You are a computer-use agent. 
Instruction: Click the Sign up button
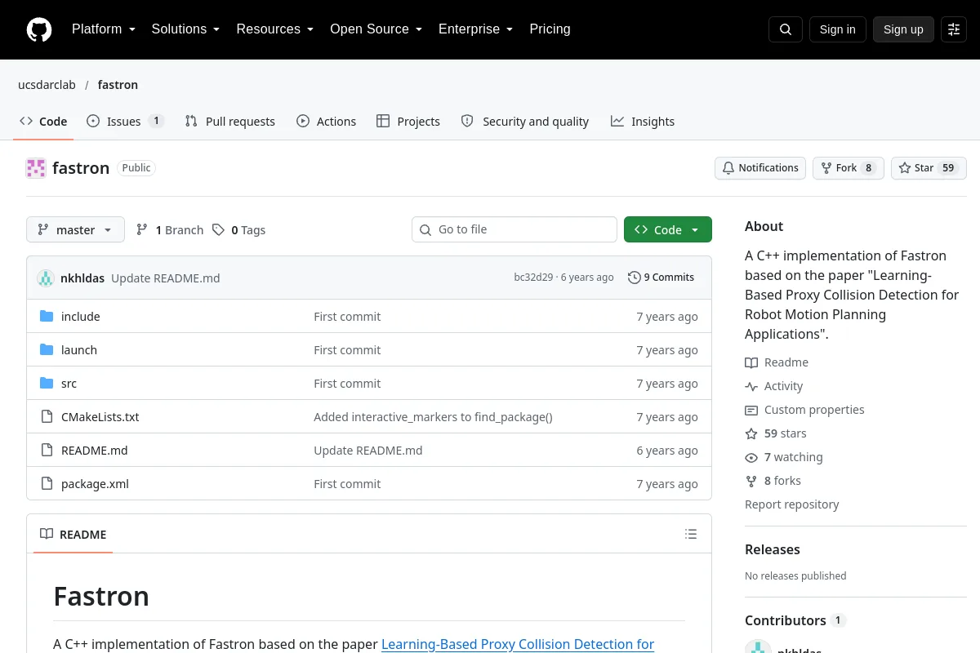pos(903,29)
